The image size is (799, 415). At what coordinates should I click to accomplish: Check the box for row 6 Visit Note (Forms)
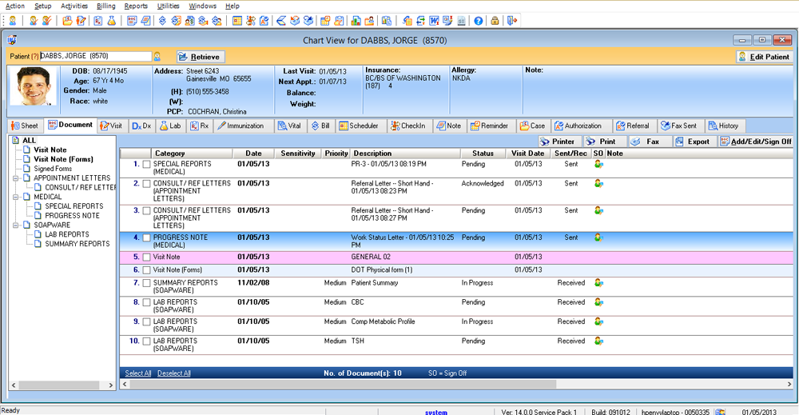pos(146,270)
